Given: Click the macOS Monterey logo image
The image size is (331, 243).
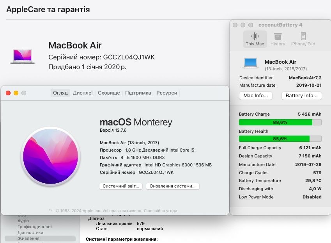Looking at the screenshot, I should pyautogui.click(x=50, y=156).
